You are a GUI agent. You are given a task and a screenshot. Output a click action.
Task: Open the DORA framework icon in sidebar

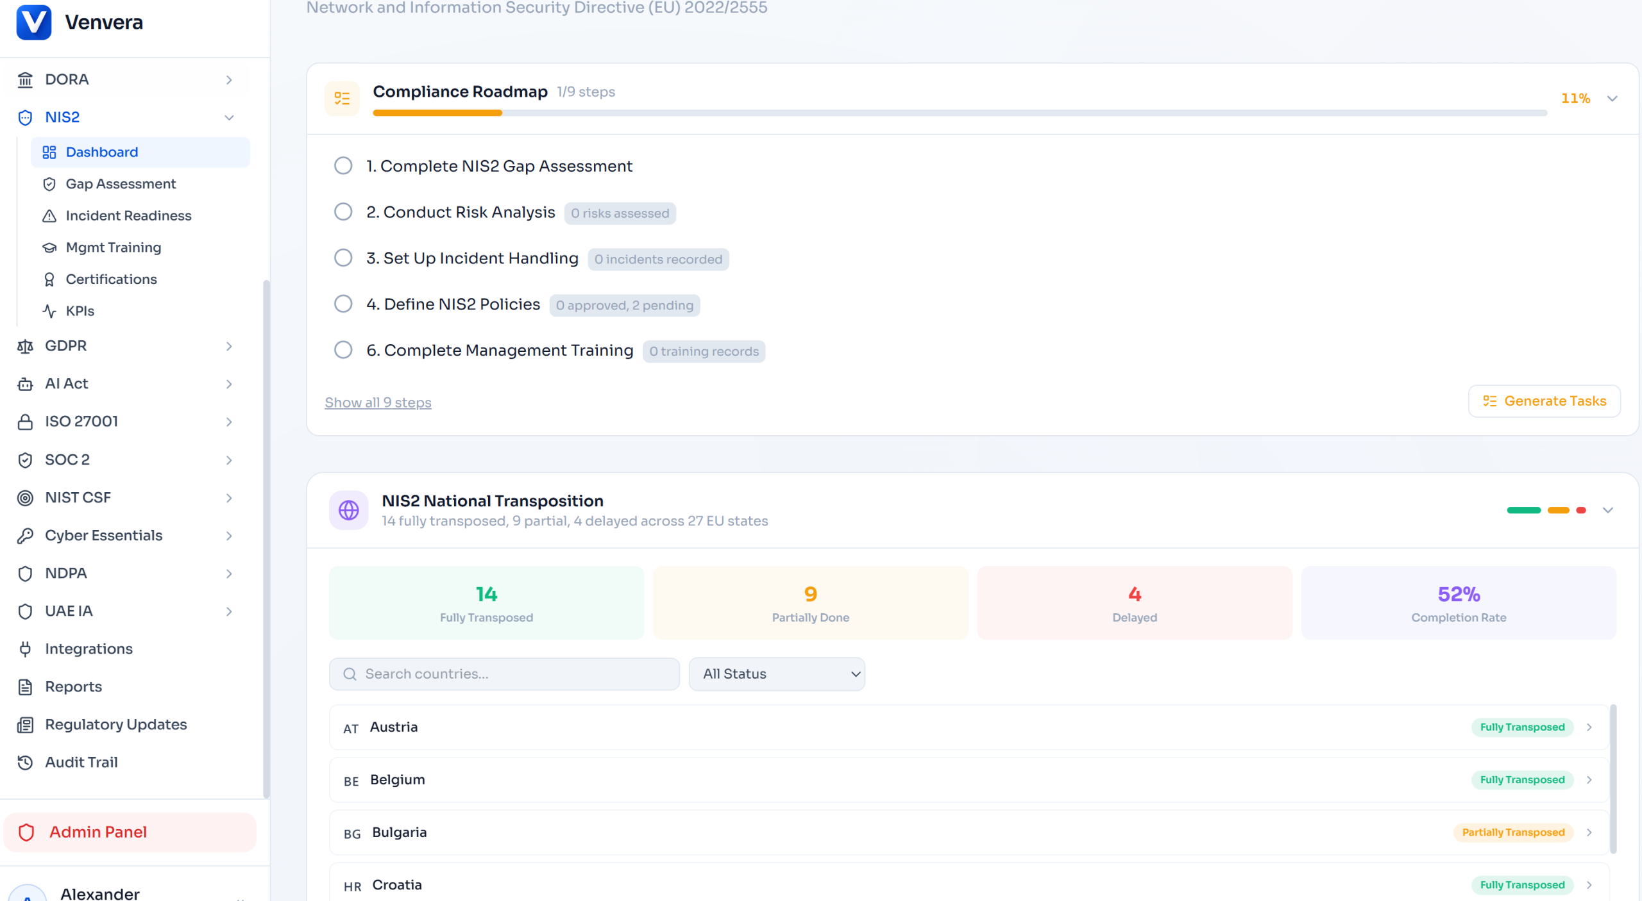pyautogui.click(x=25, y=79)
